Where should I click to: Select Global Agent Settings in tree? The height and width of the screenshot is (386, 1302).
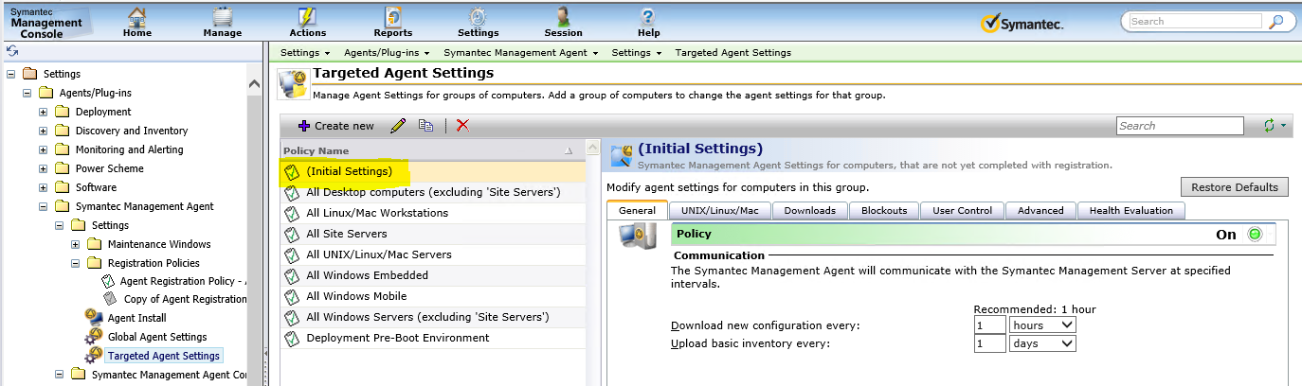coord(156,337)
